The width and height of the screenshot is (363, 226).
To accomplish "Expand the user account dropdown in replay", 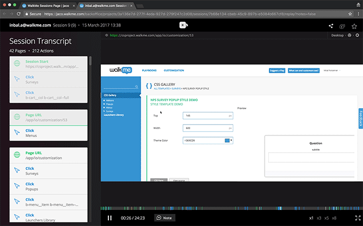I will [x=332, y=71].
